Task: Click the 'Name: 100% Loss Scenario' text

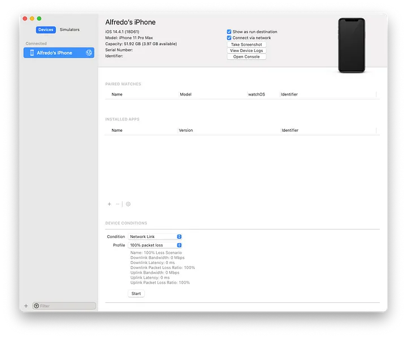Action: coord(156,253)
